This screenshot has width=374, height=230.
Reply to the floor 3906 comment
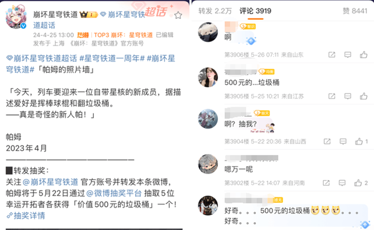pos(348,55)
